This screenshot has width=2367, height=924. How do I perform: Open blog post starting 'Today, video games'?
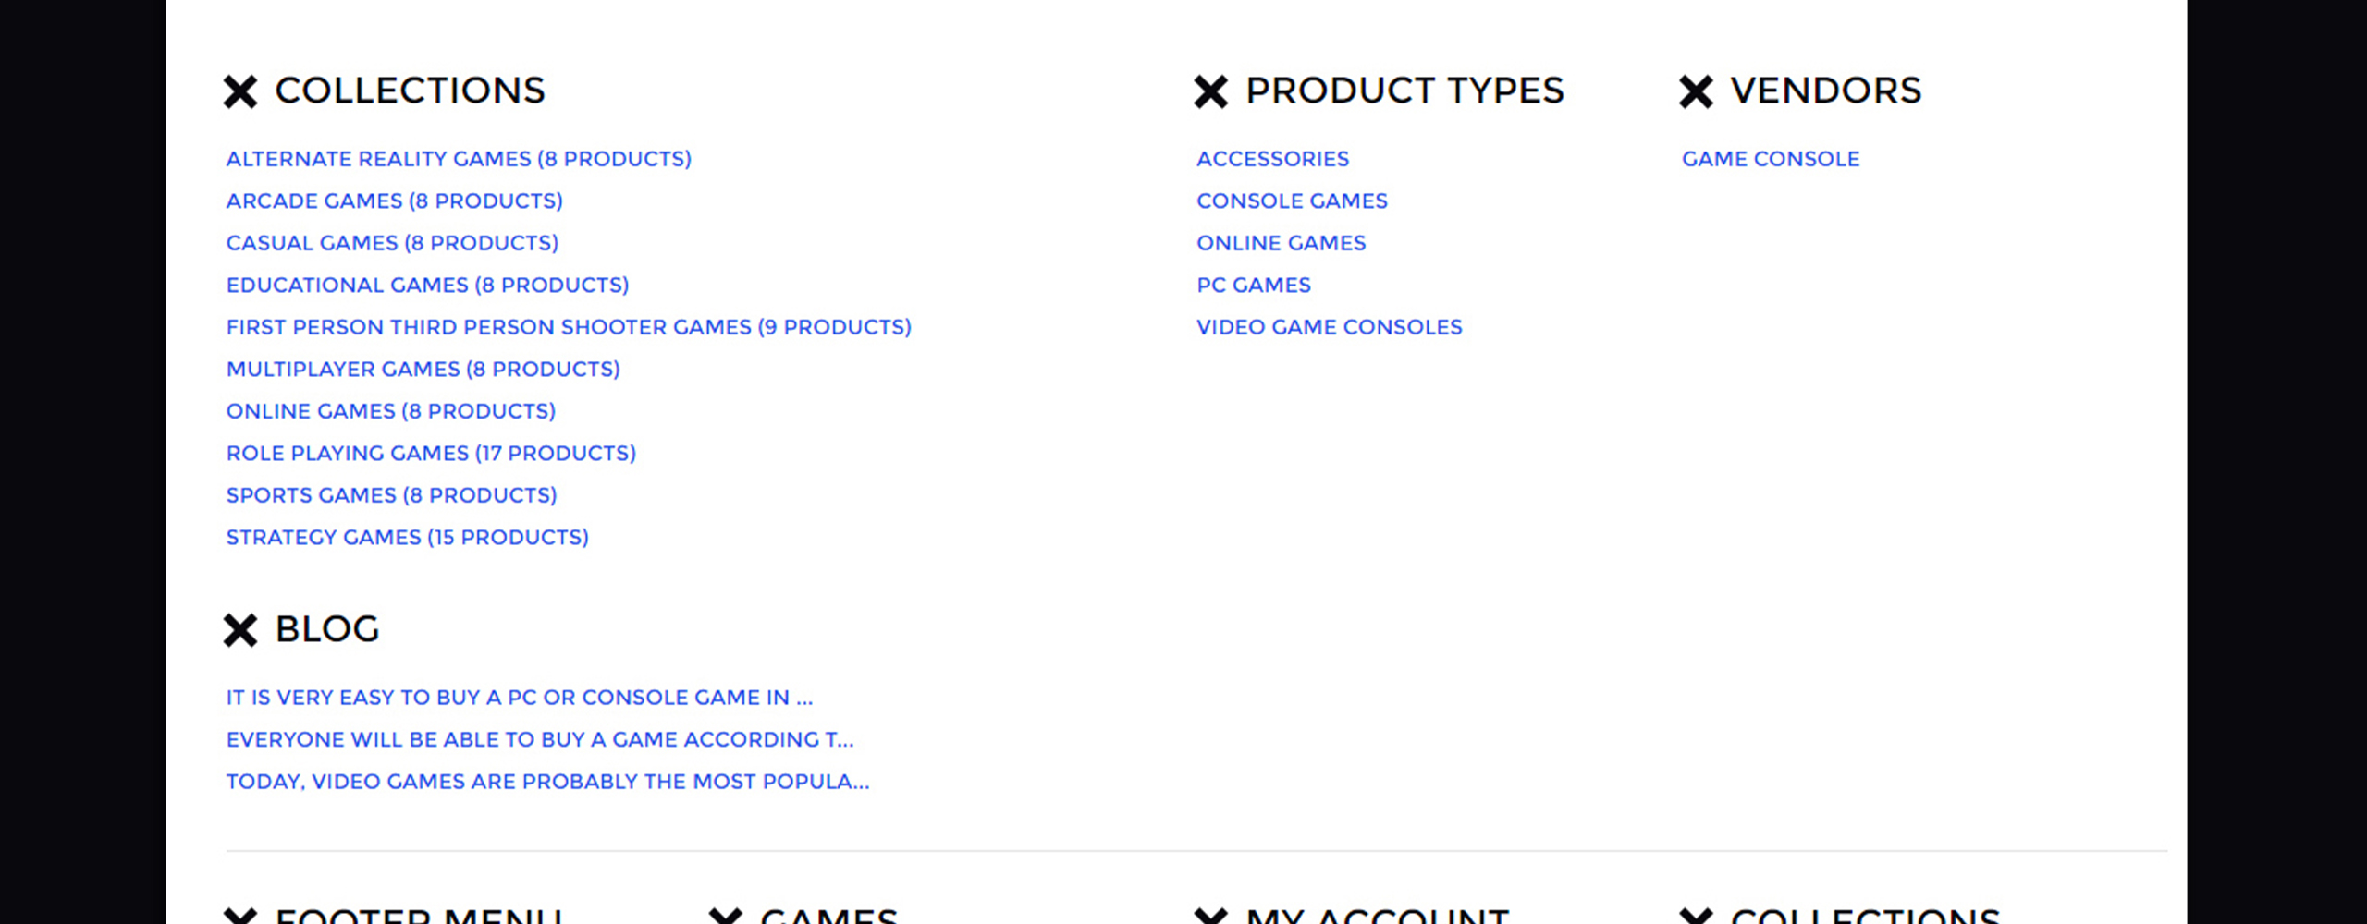coord(548,782)
